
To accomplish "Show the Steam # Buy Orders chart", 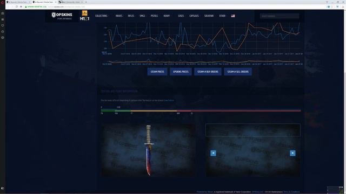I will click(208, 72).
